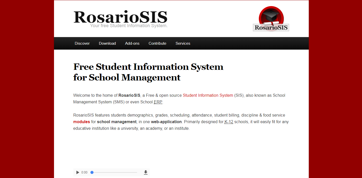Screen dimensions: 362x178
Task: Click the RosarioSIS graduation cap logo
Action: click(271, 19)
